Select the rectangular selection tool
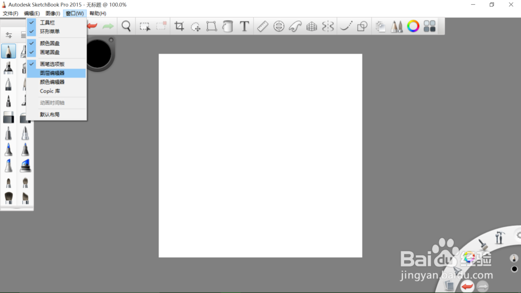This screenshot has height=293, width=521. click(144, 26)
